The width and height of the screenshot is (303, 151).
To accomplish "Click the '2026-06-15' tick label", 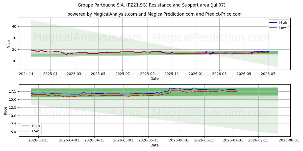I will (x=204, y=140).
